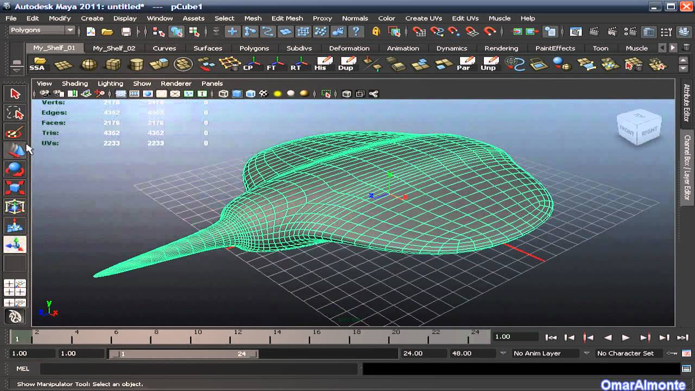695x391 pixels.
Task: Pick the Universal Manipulator tool
Action: tap(15, 207)
